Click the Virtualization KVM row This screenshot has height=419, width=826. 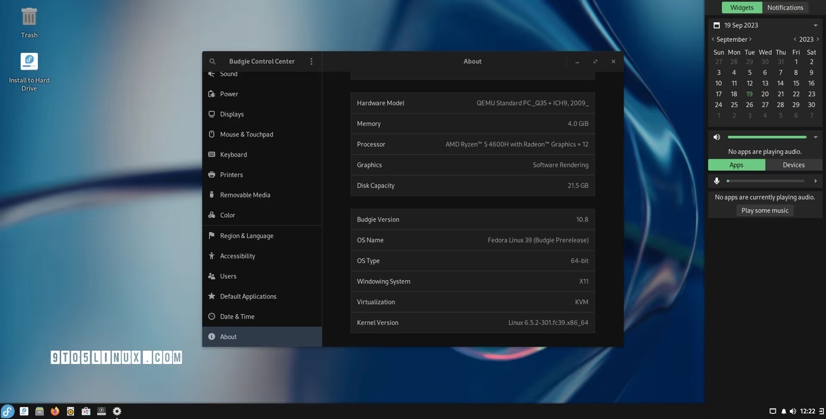(473, 302)
